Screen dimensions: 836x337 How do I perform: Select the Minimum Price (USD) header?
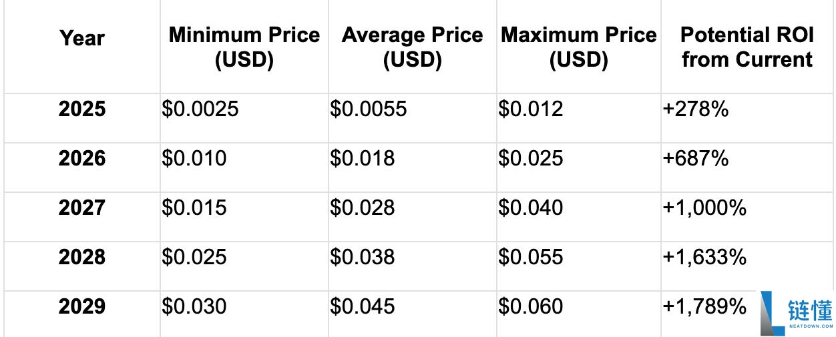[x=244, y=47]
